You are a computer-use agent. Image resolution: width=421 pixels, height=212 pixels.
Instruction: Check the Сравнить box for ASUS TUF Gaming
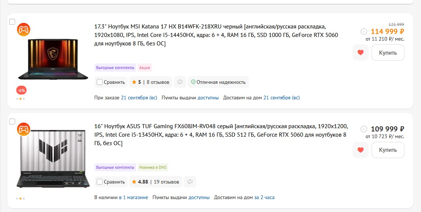pyautogui.click(x=100, y=182)
